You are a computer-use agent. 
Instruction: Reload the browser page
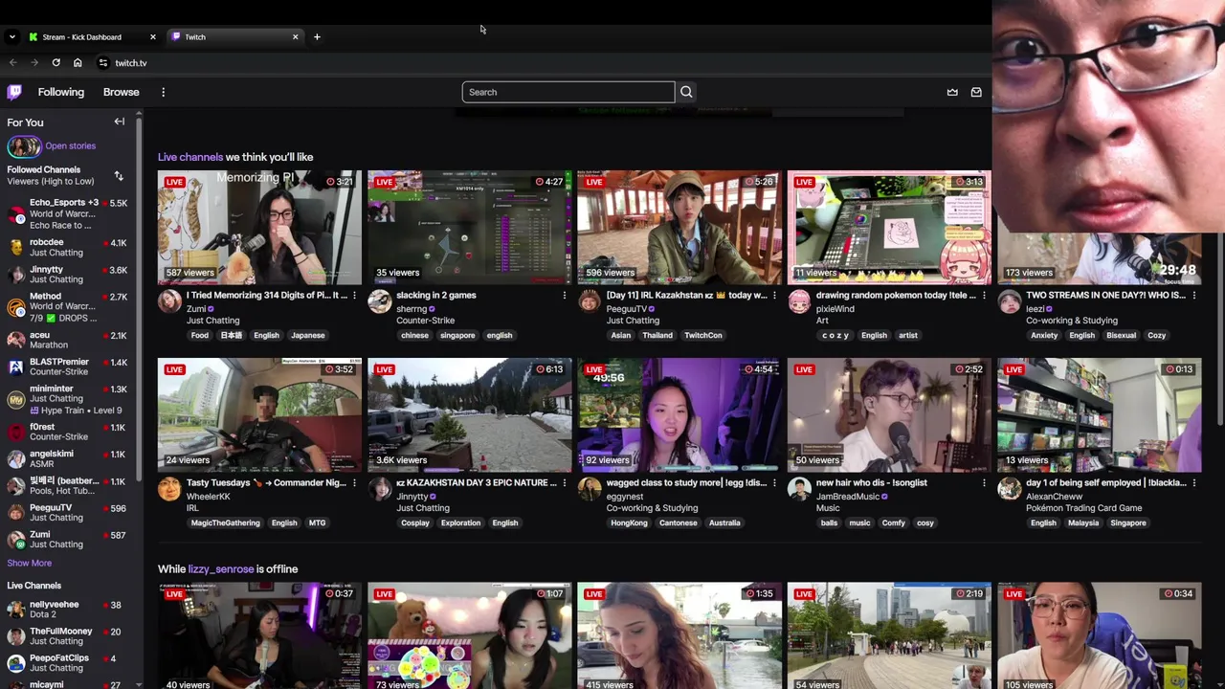(56, 63)
